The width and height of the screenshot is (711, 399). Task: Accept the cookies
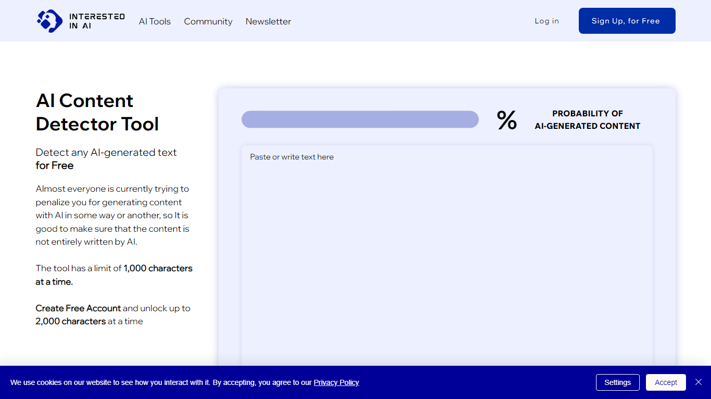pos(666,382)
